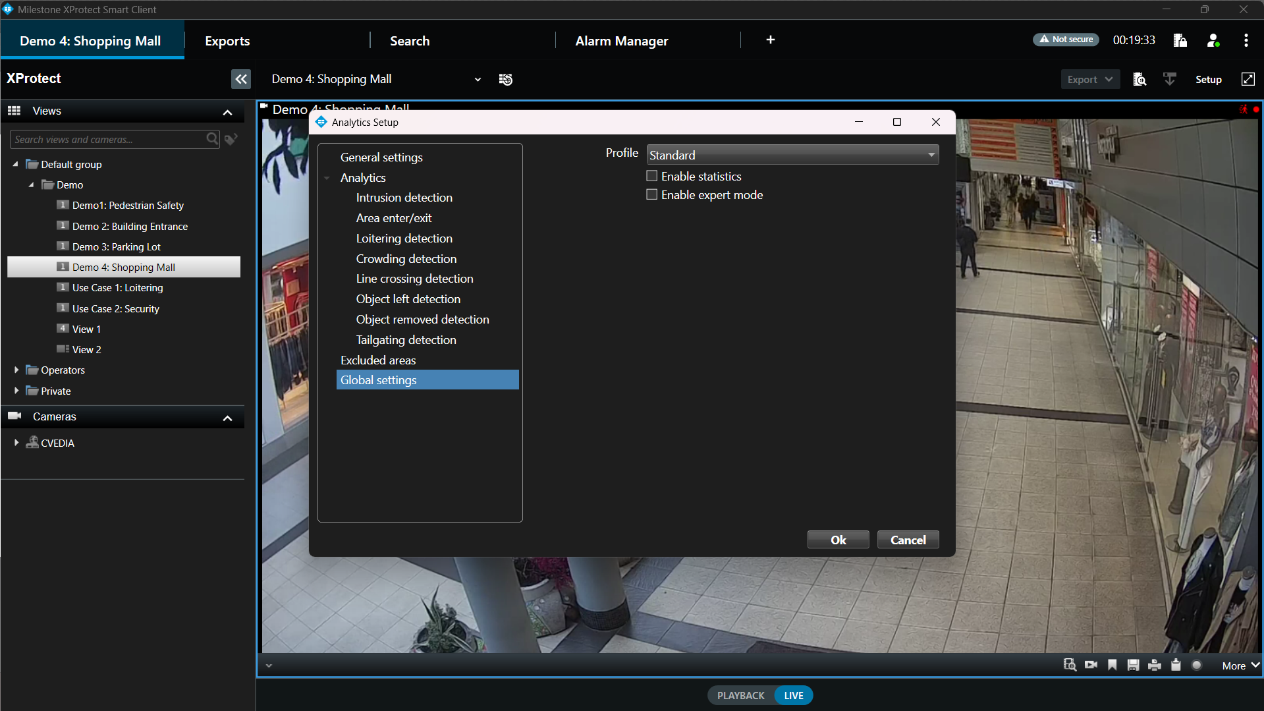Add a new tab with plus
Viewport: 1264px width, 711px height.
[771, 40]
